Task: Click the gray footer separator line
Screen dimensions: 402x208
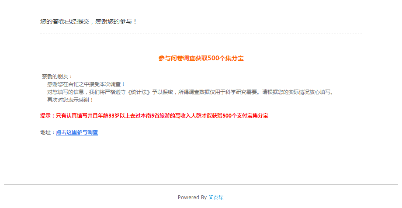Action: (x=201, y=184)
